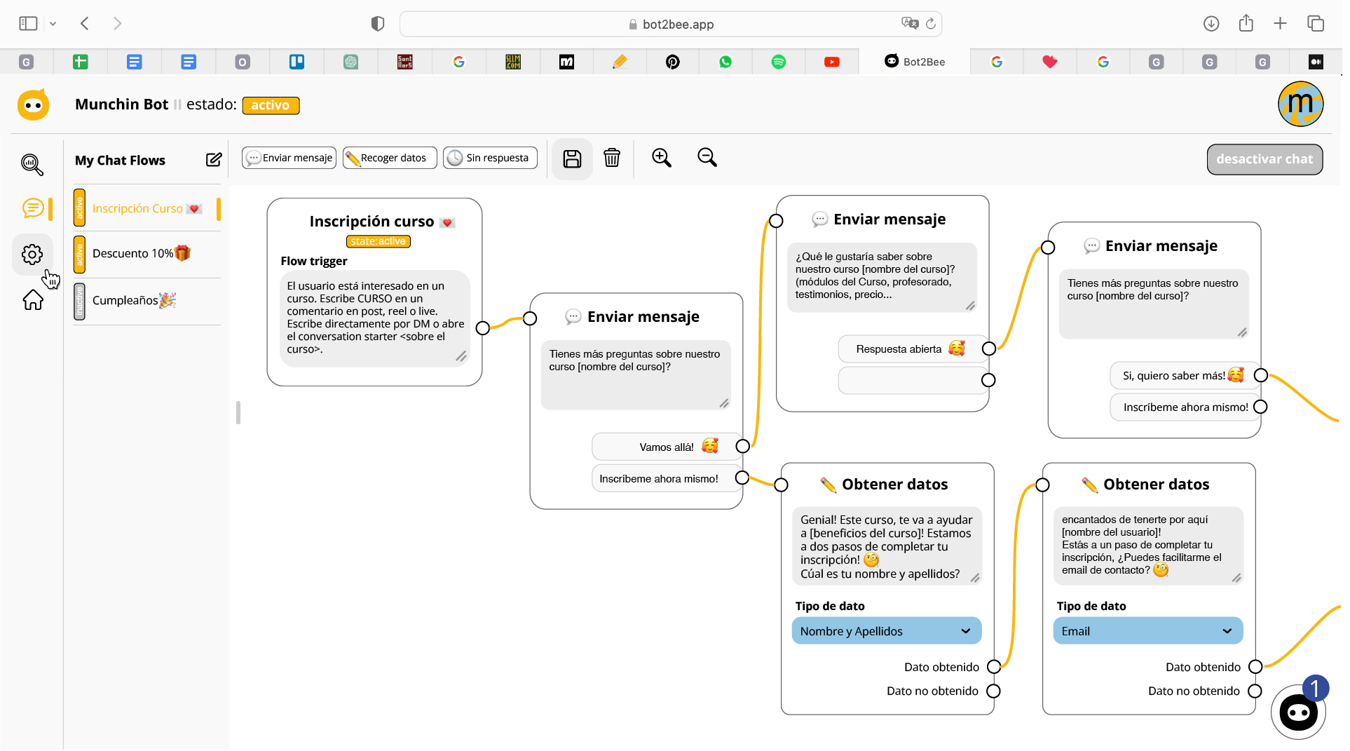
Task: Save the flow with the floppy disk icon
Action: pos(572,158)
